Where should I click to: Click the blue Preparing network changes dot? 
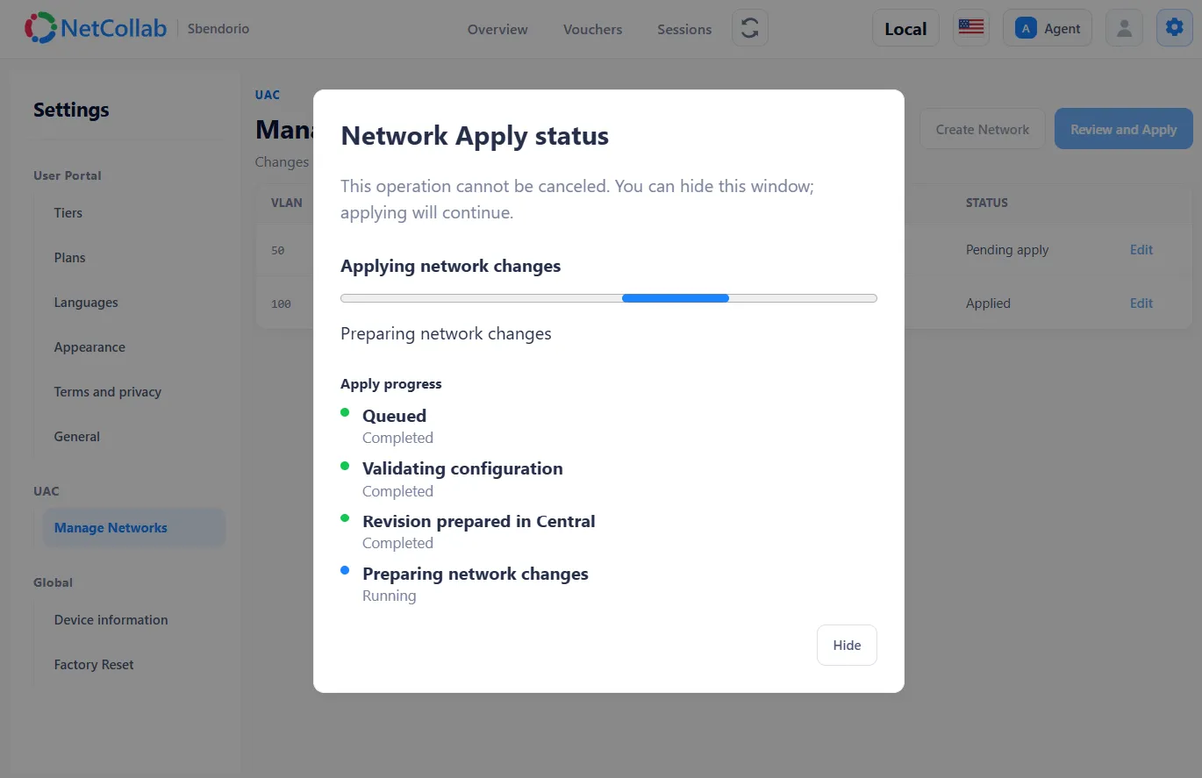pos(345,571)
